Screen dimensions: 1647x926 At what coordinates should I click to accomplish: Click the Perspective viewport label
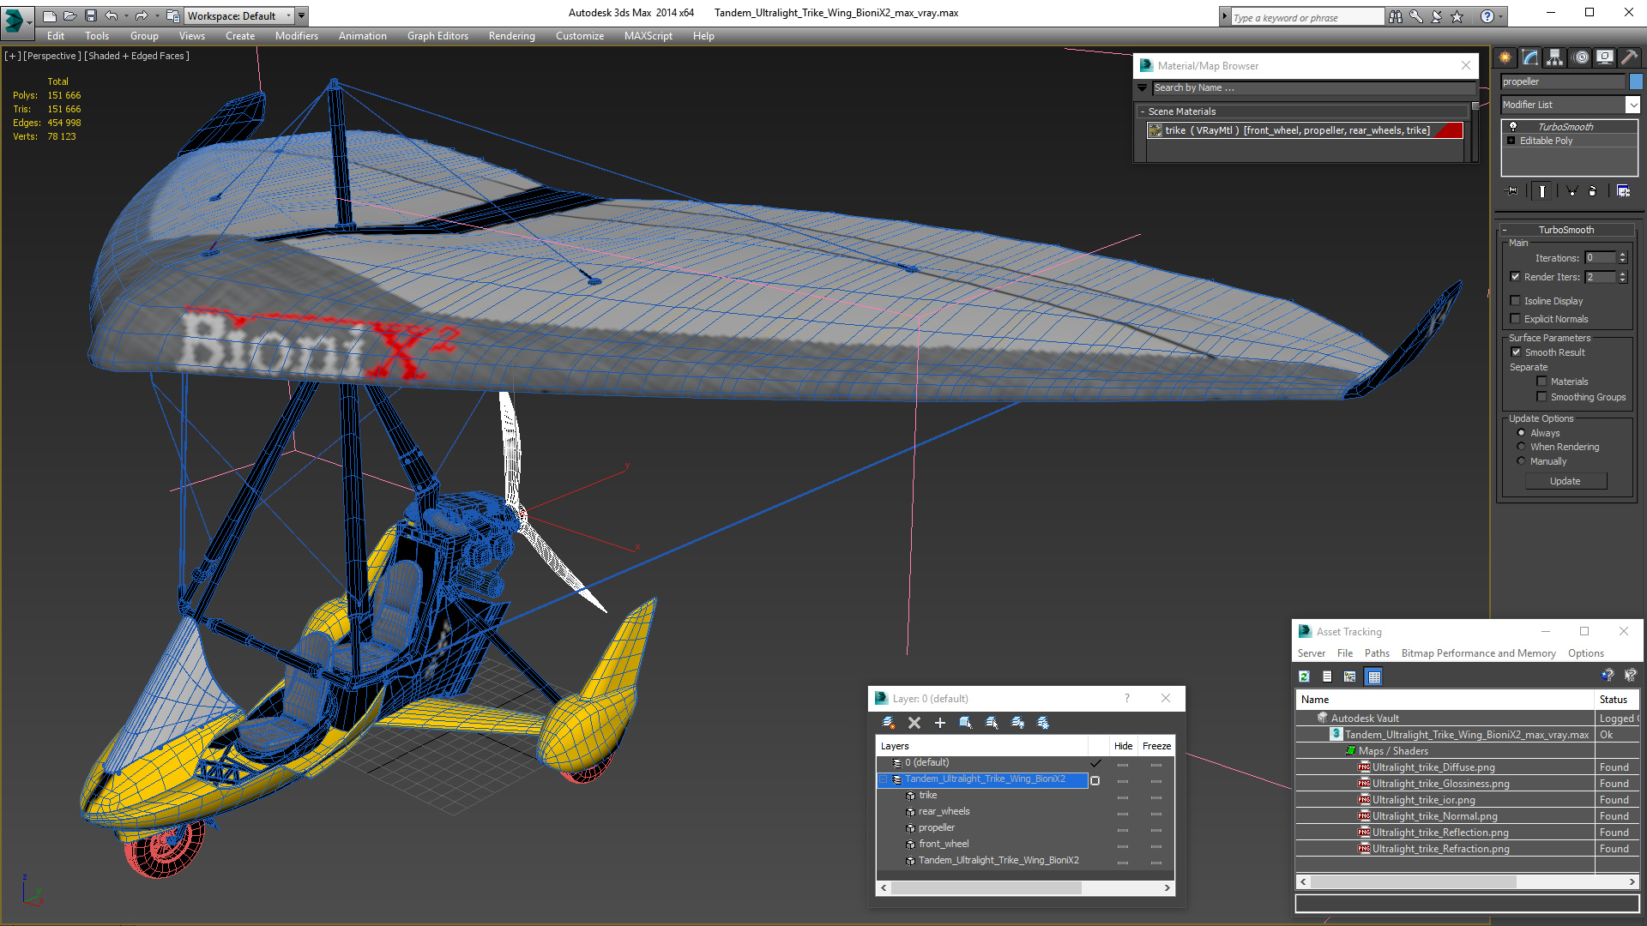[51, 56]
